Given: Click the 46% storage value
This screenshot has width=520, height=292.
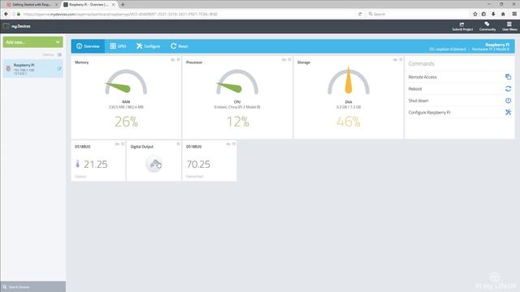Looking at the screenshot, I should click(x=349, y=122).
